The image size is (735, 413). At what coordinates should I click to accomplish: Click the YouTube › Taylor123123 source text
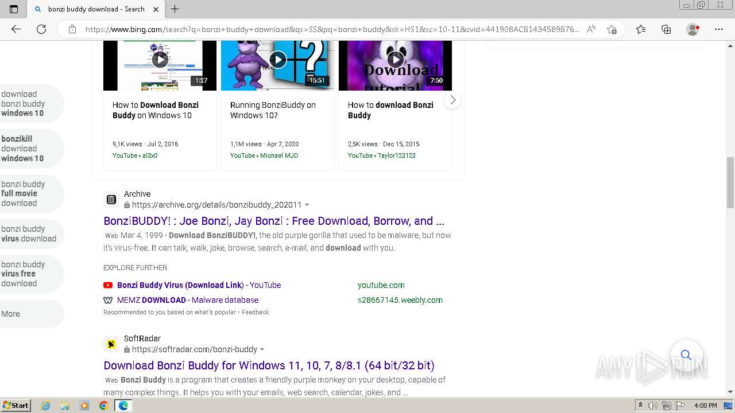coord(382,155)
